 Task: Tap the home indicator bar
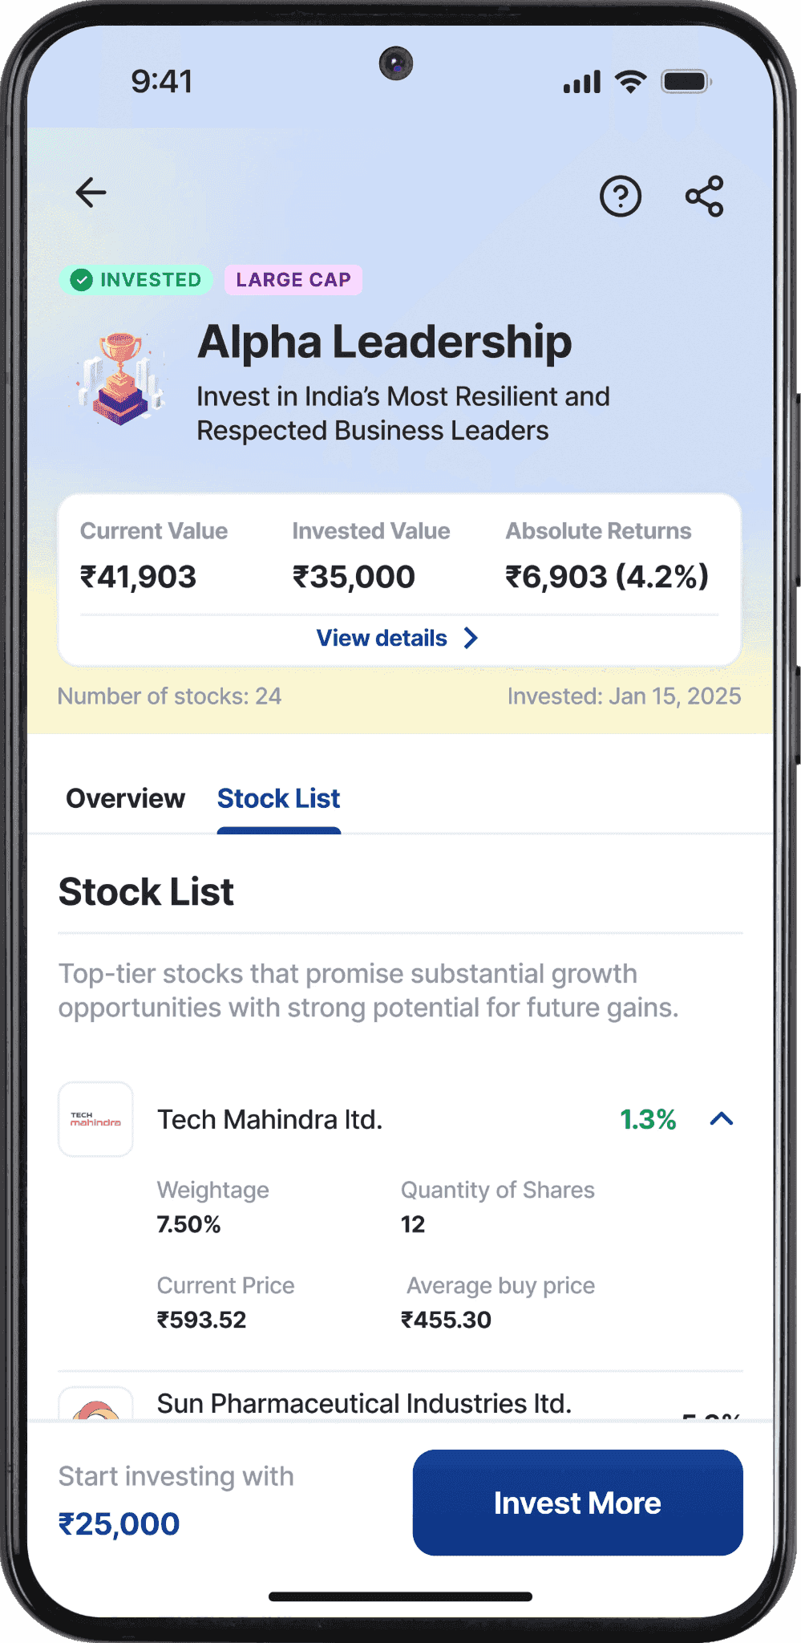400,1596
